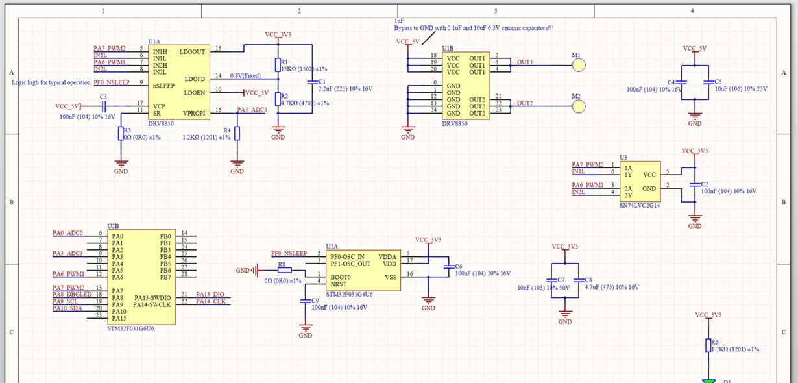The height and width of the screenshot is (383, 798).
Task: Select the R1 resistor designator
Action: pos(284,62)
